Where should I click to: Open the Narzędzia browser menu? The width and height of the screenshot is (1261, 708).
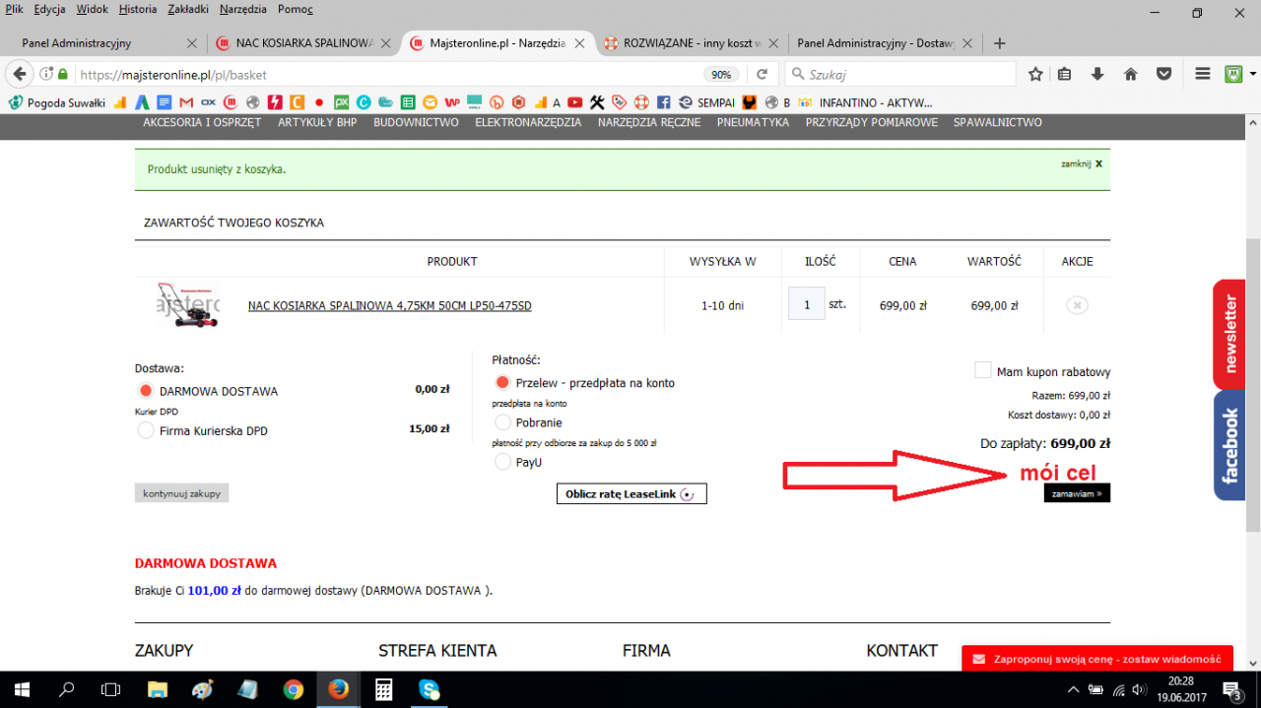(x=243, y=10)
